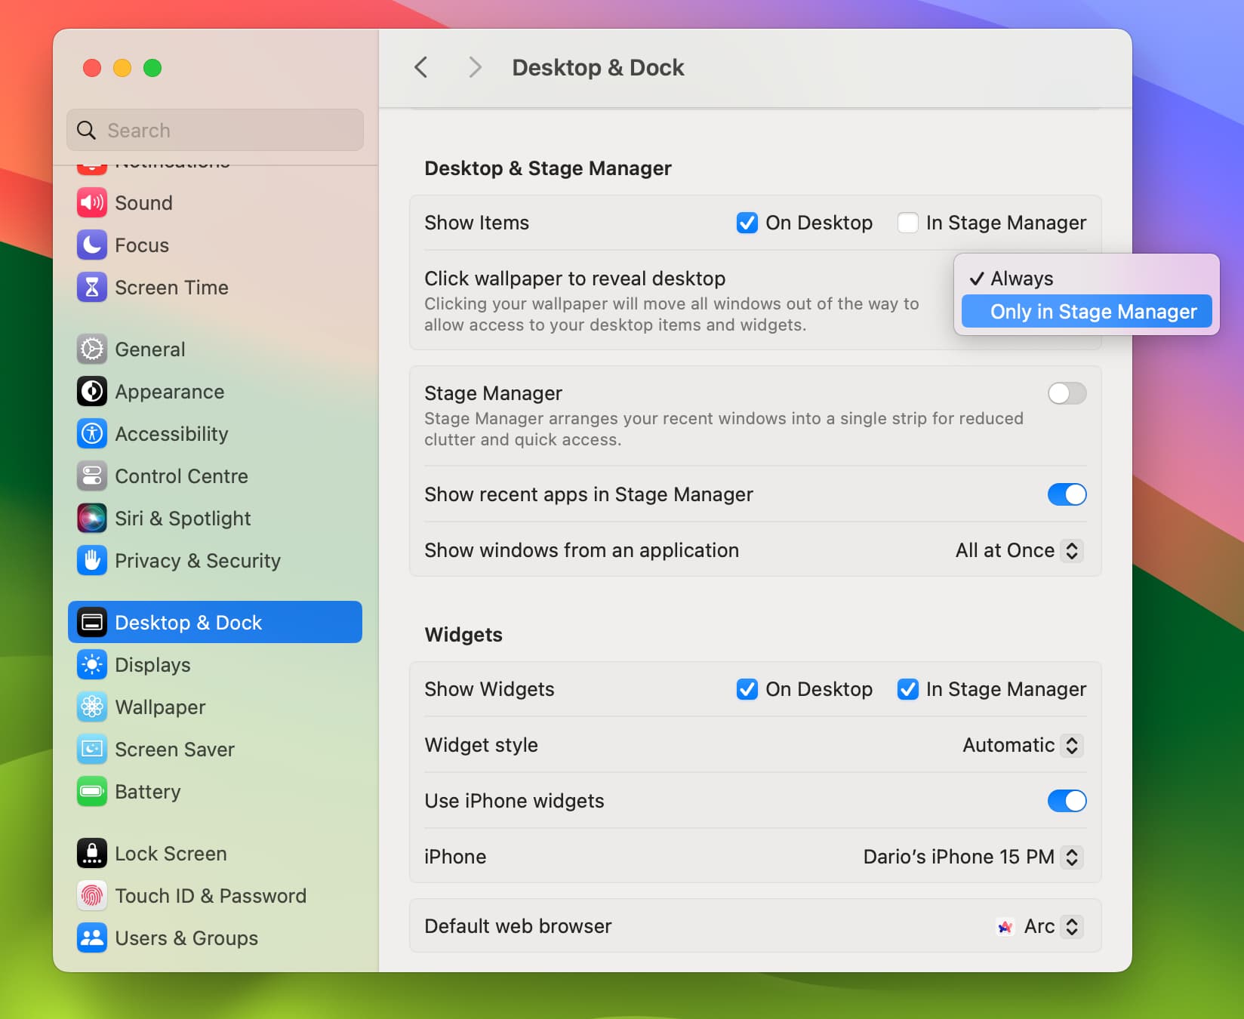
Task: Select the General gear icon
Action: [92, 349]
